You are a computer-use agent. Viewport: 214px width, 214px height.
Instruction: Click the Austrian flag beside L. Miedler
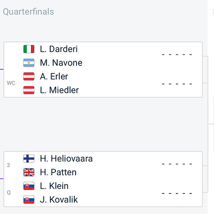click(29, 90)
